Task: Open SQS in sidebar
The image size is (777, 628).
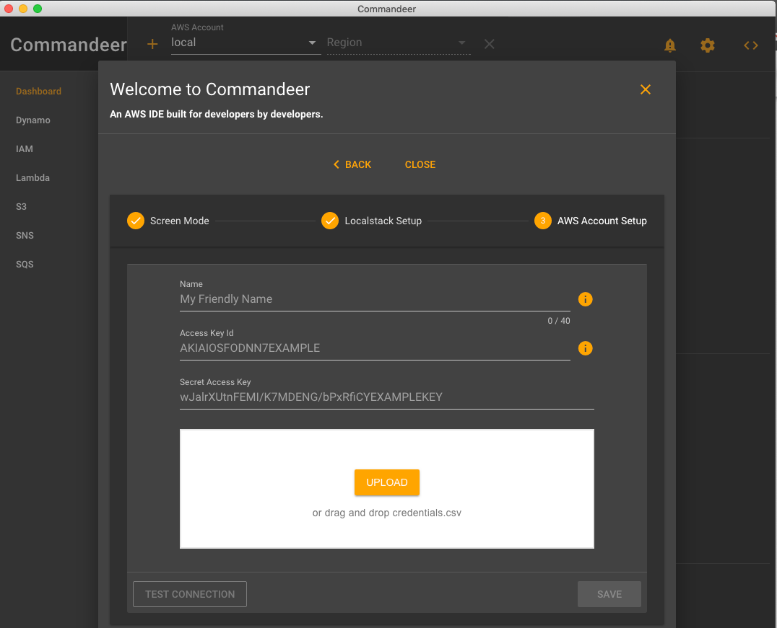Action: [25, 265]
